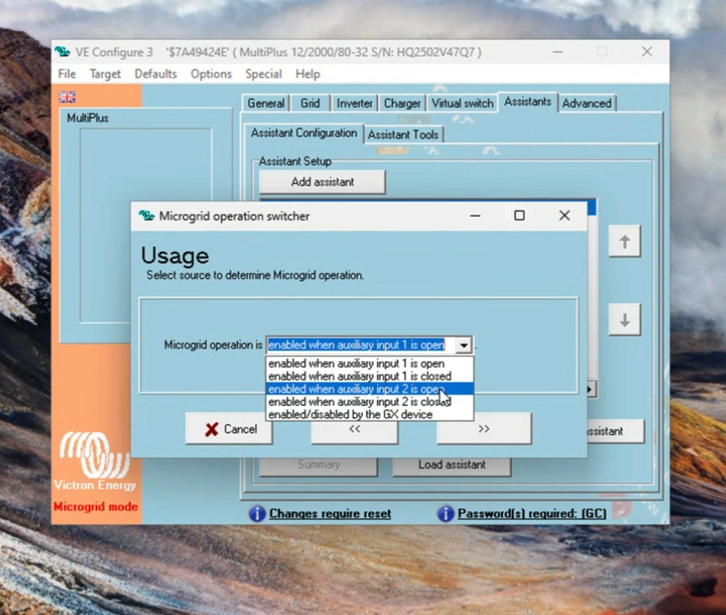
Task: Click the 'MultiPlus' label in the left panel
Action: 88,118
